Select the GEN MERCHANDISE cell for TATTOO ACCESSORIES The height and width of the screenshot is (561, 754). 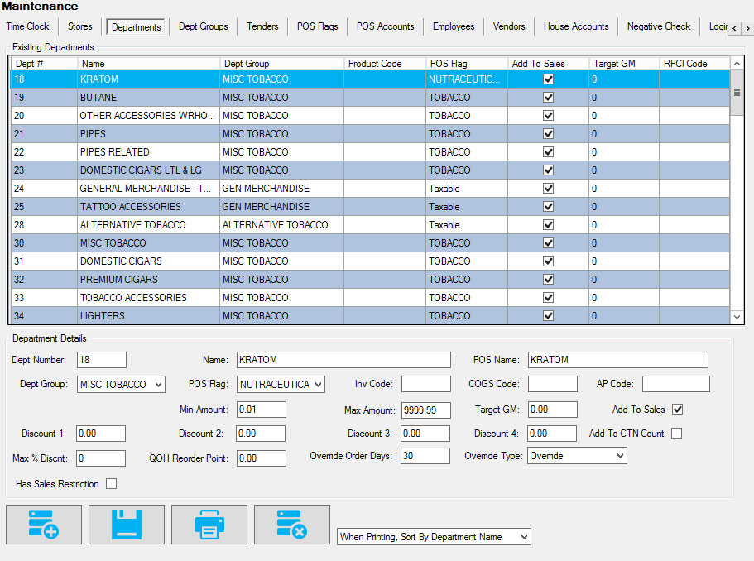tap(282, 207)
